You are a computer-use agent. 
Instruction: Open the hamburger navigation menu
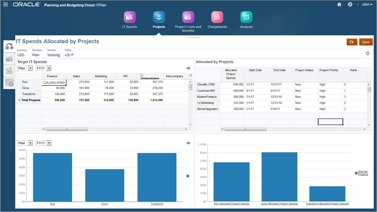[x=6, y=4]
